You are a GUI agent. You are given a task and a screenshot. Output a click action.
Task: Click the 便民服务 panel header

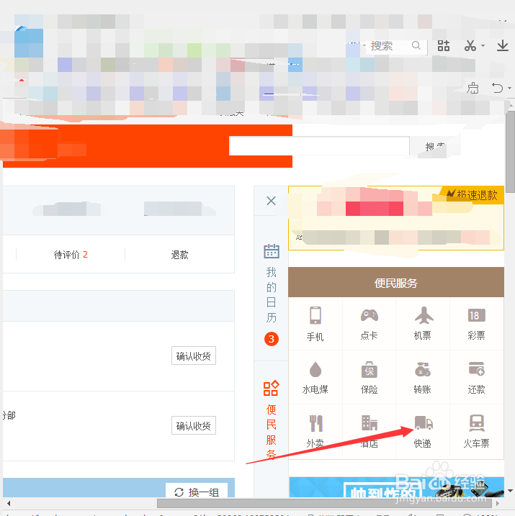pos(396,282)
